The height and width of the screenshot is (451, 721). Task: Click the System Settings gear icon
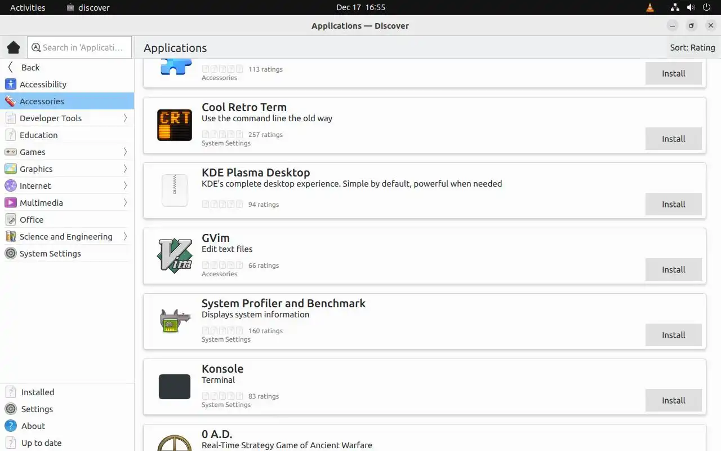(x=10, y=253)
